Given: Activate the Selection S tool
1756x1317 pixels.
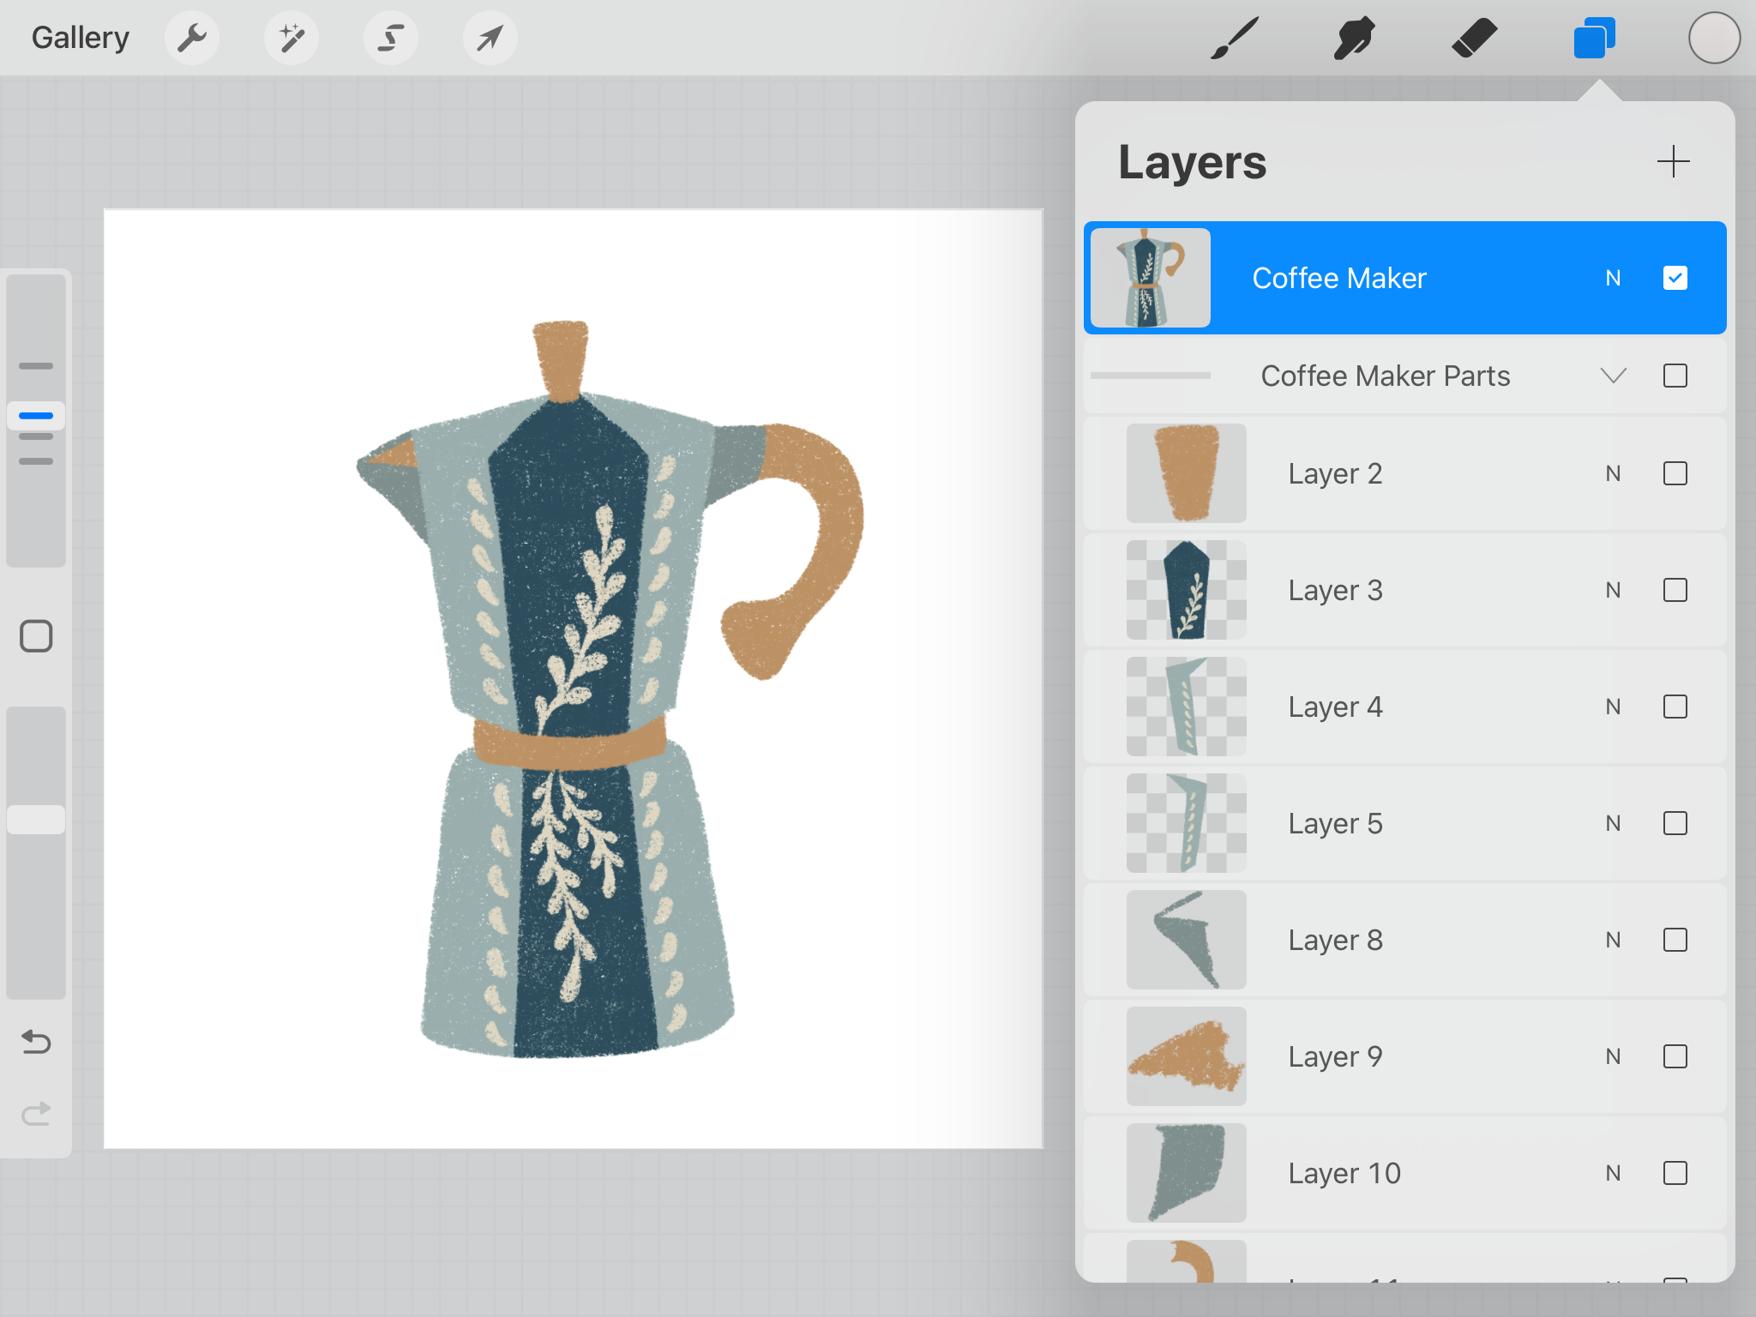Looking at the screenshot, I should pyautogui.click(x=391, y=38).
